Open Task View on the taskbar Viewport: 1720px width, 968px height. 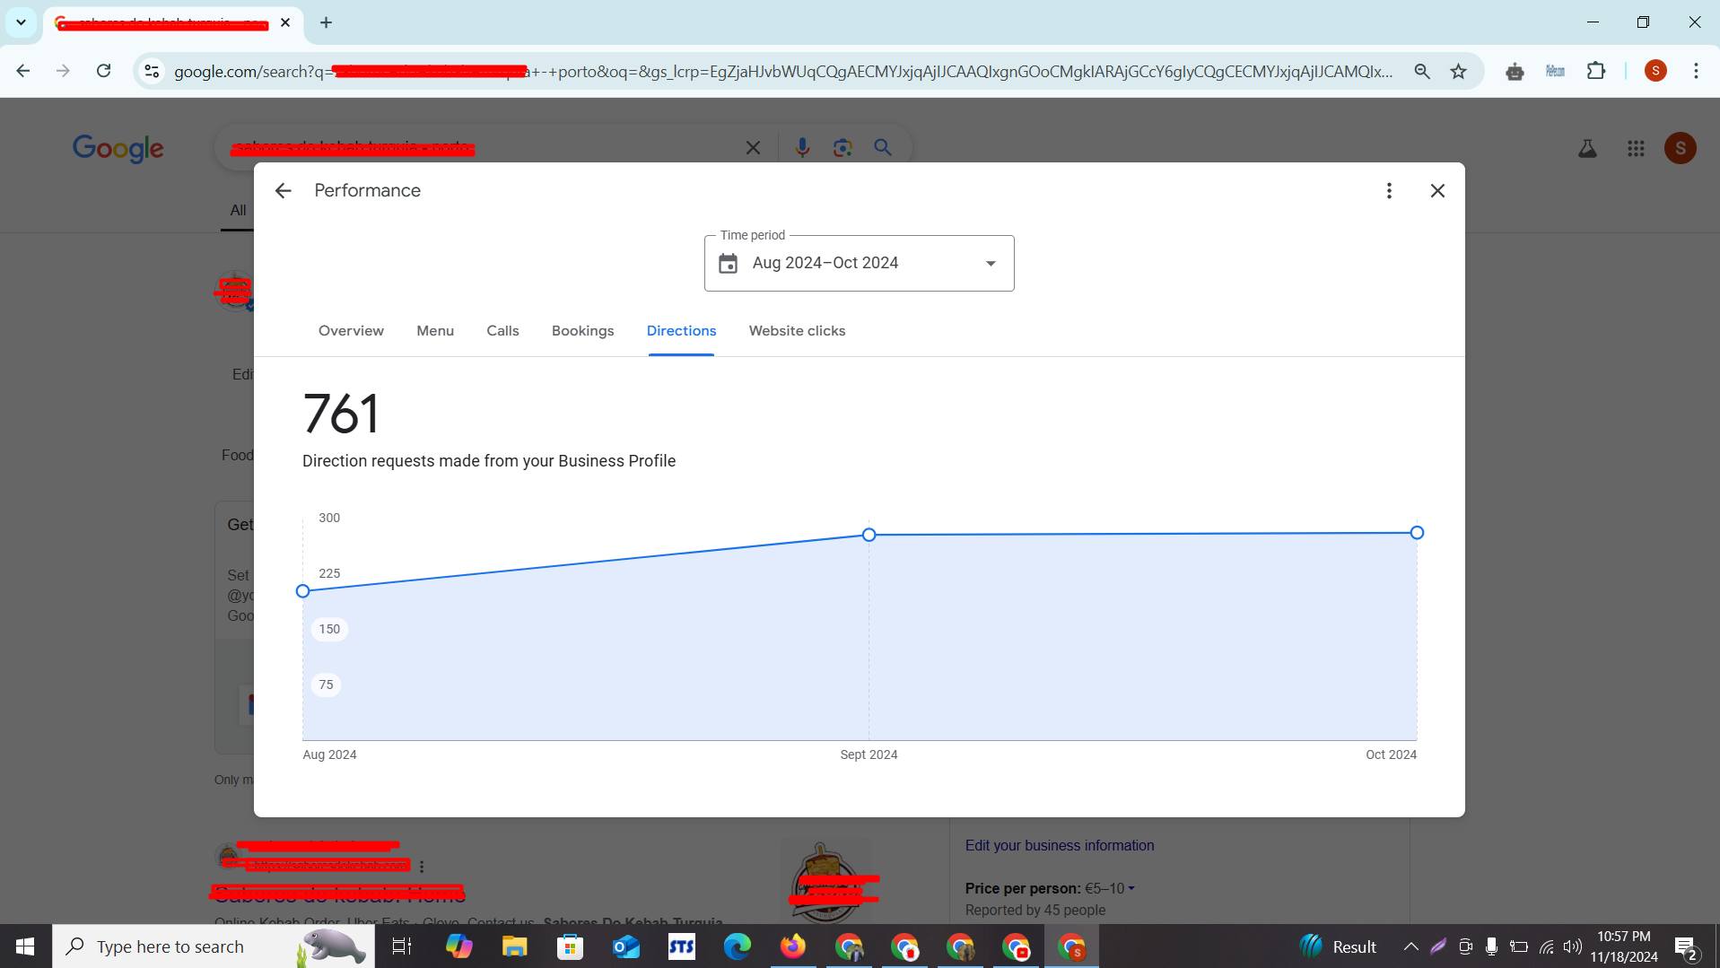pyautogui.click(x=402, y=946)
